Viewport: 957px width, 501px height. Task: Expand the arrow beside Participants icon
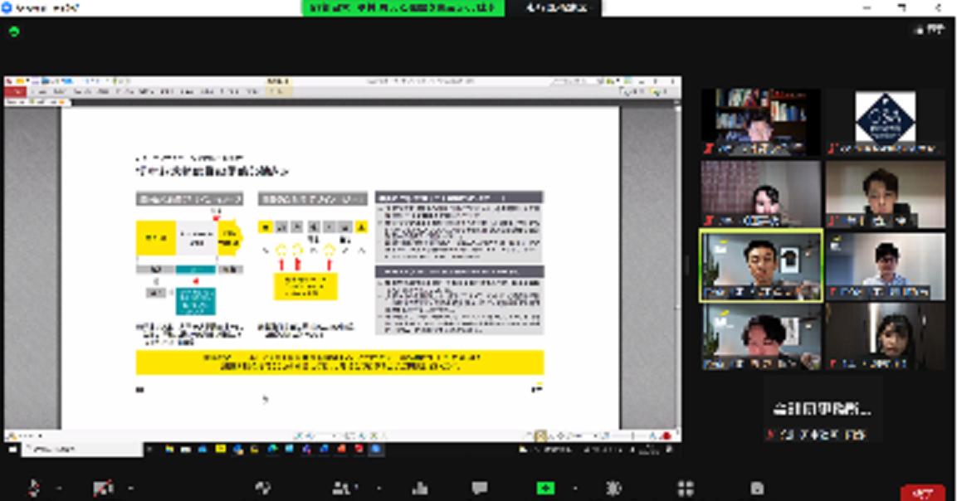pos(379,489)
